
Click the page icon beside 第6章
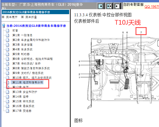click(8, 59)
